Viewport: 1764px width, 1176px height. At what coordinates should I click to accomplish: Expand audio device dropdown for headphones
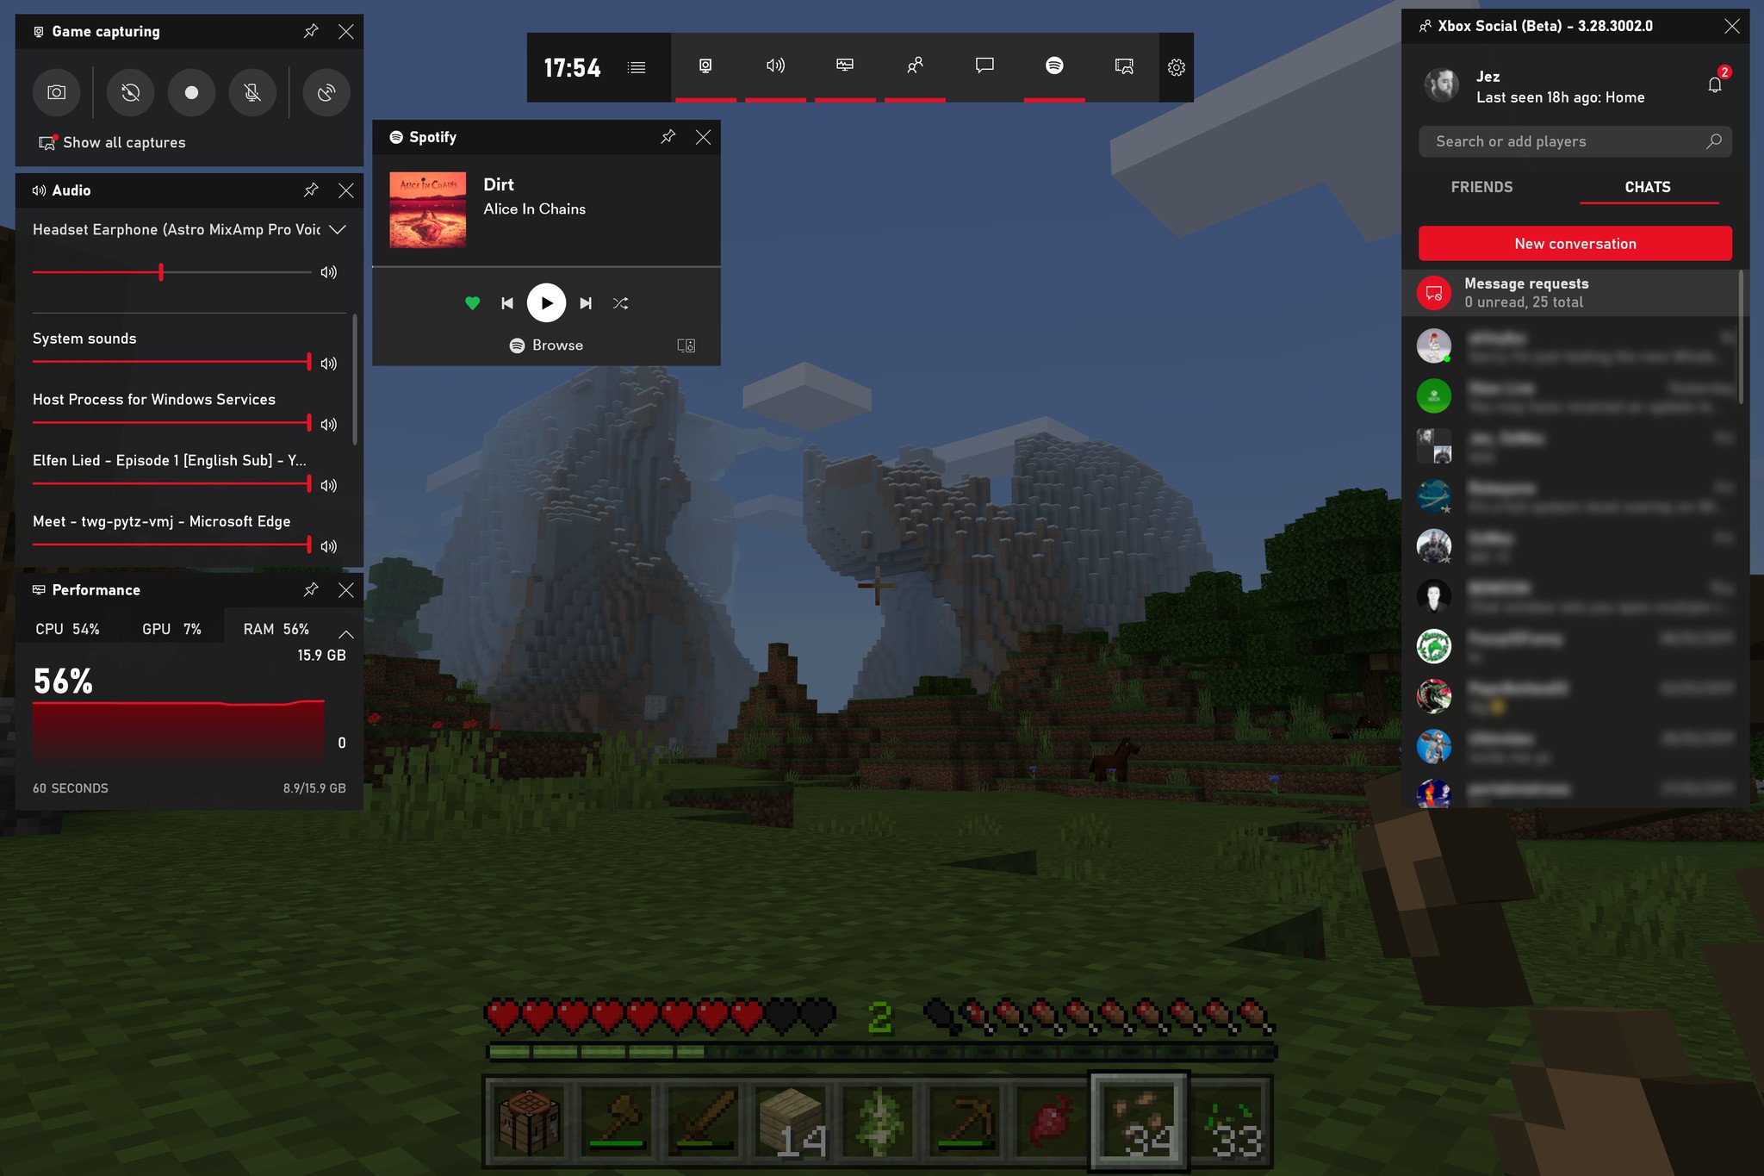point(337,230)
